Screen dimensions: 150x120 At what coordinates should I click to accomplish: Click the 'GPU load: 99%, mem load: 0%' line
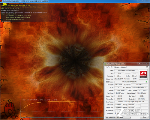(15, 19)
